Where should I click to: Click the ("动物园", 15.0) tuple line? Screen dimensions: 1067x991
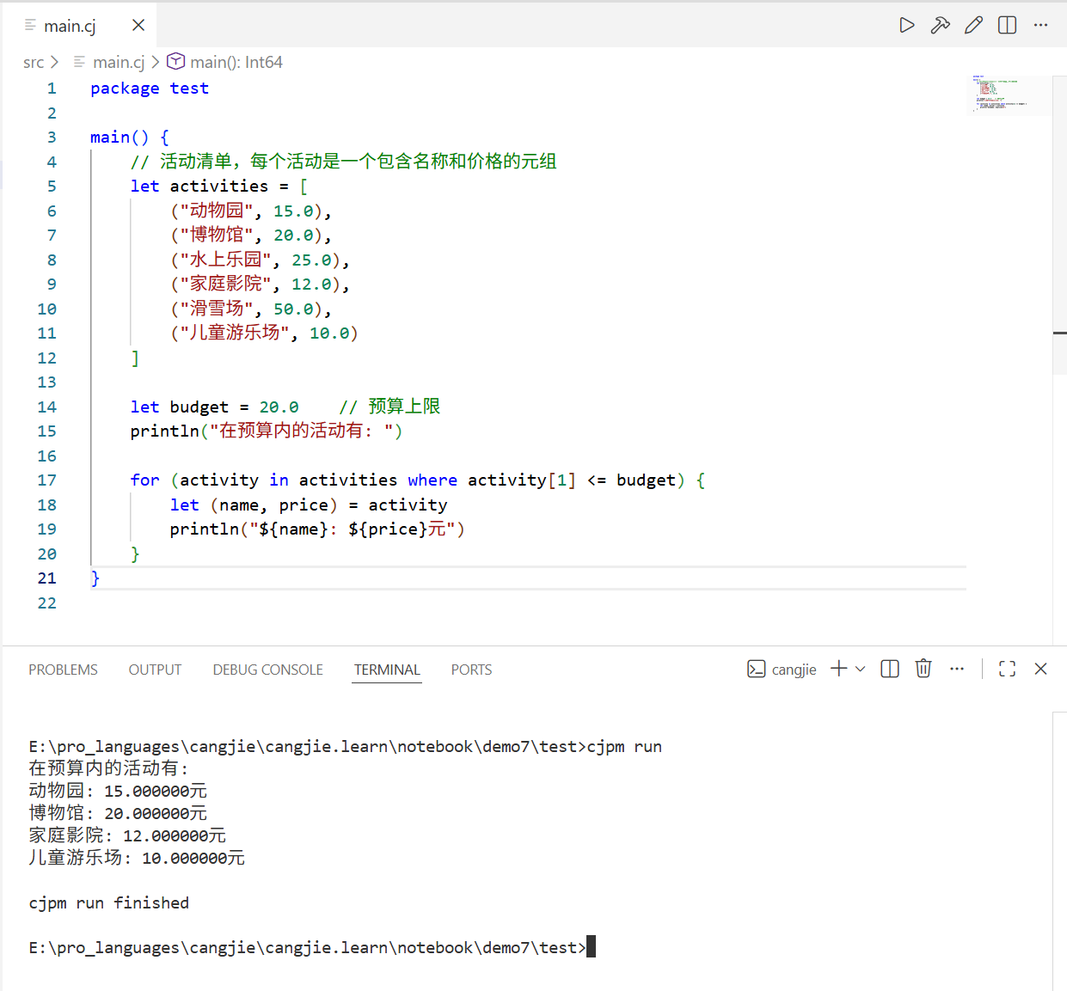tap(251, 211)
